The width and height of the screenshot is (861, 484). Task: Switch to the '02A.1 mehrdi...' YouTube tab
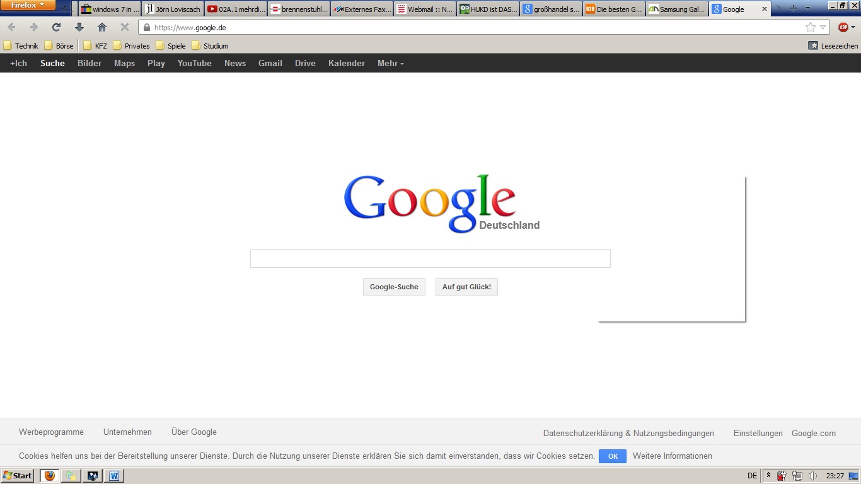tap(236, 9)
